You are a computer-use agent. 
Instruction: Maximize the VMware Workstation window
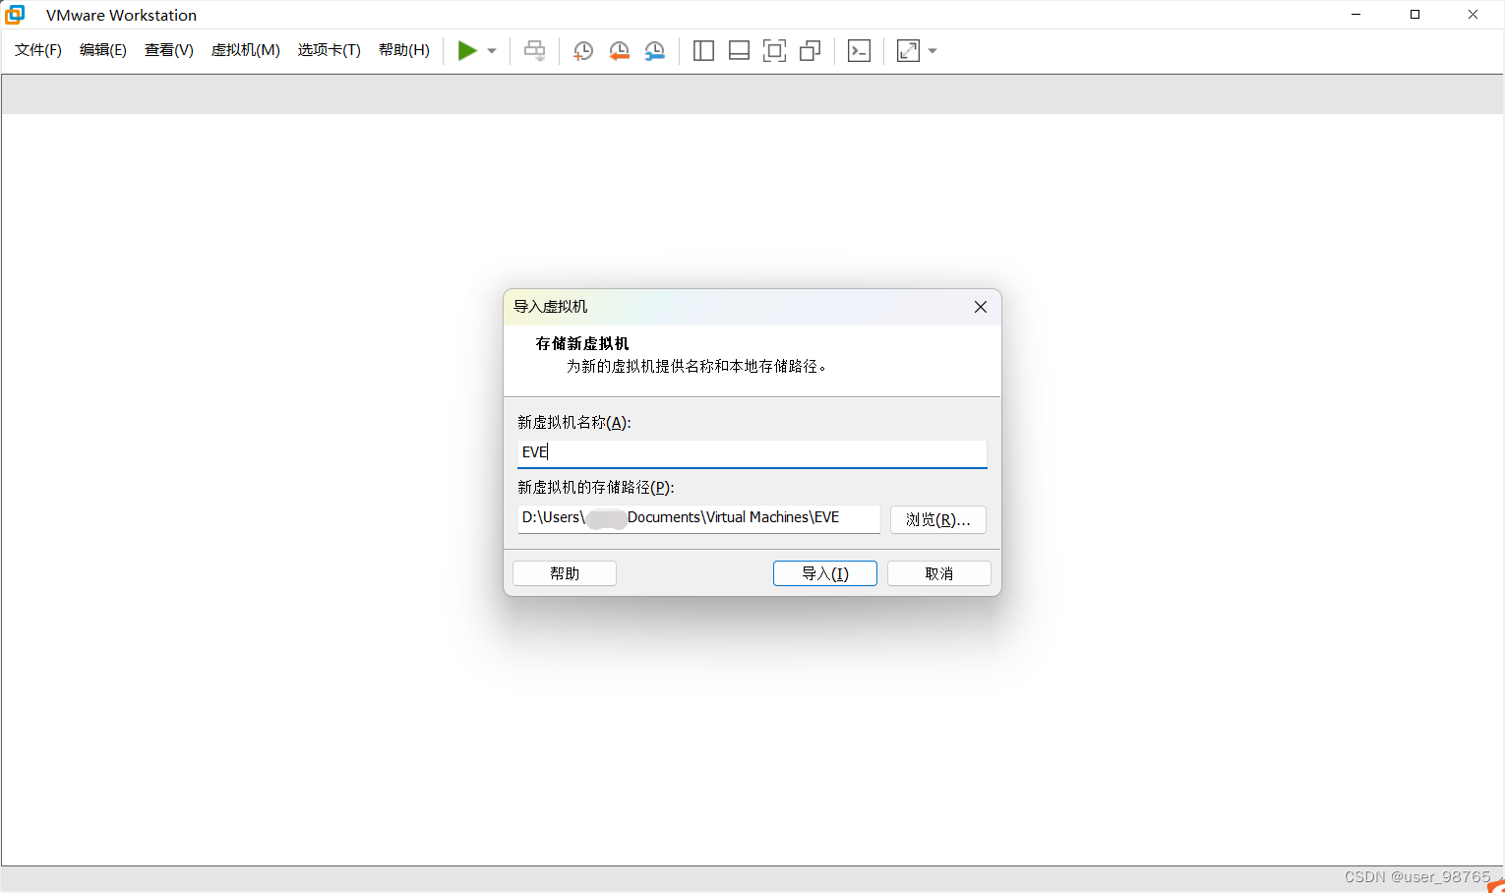pyautogui.click(x=1415, y=15)
